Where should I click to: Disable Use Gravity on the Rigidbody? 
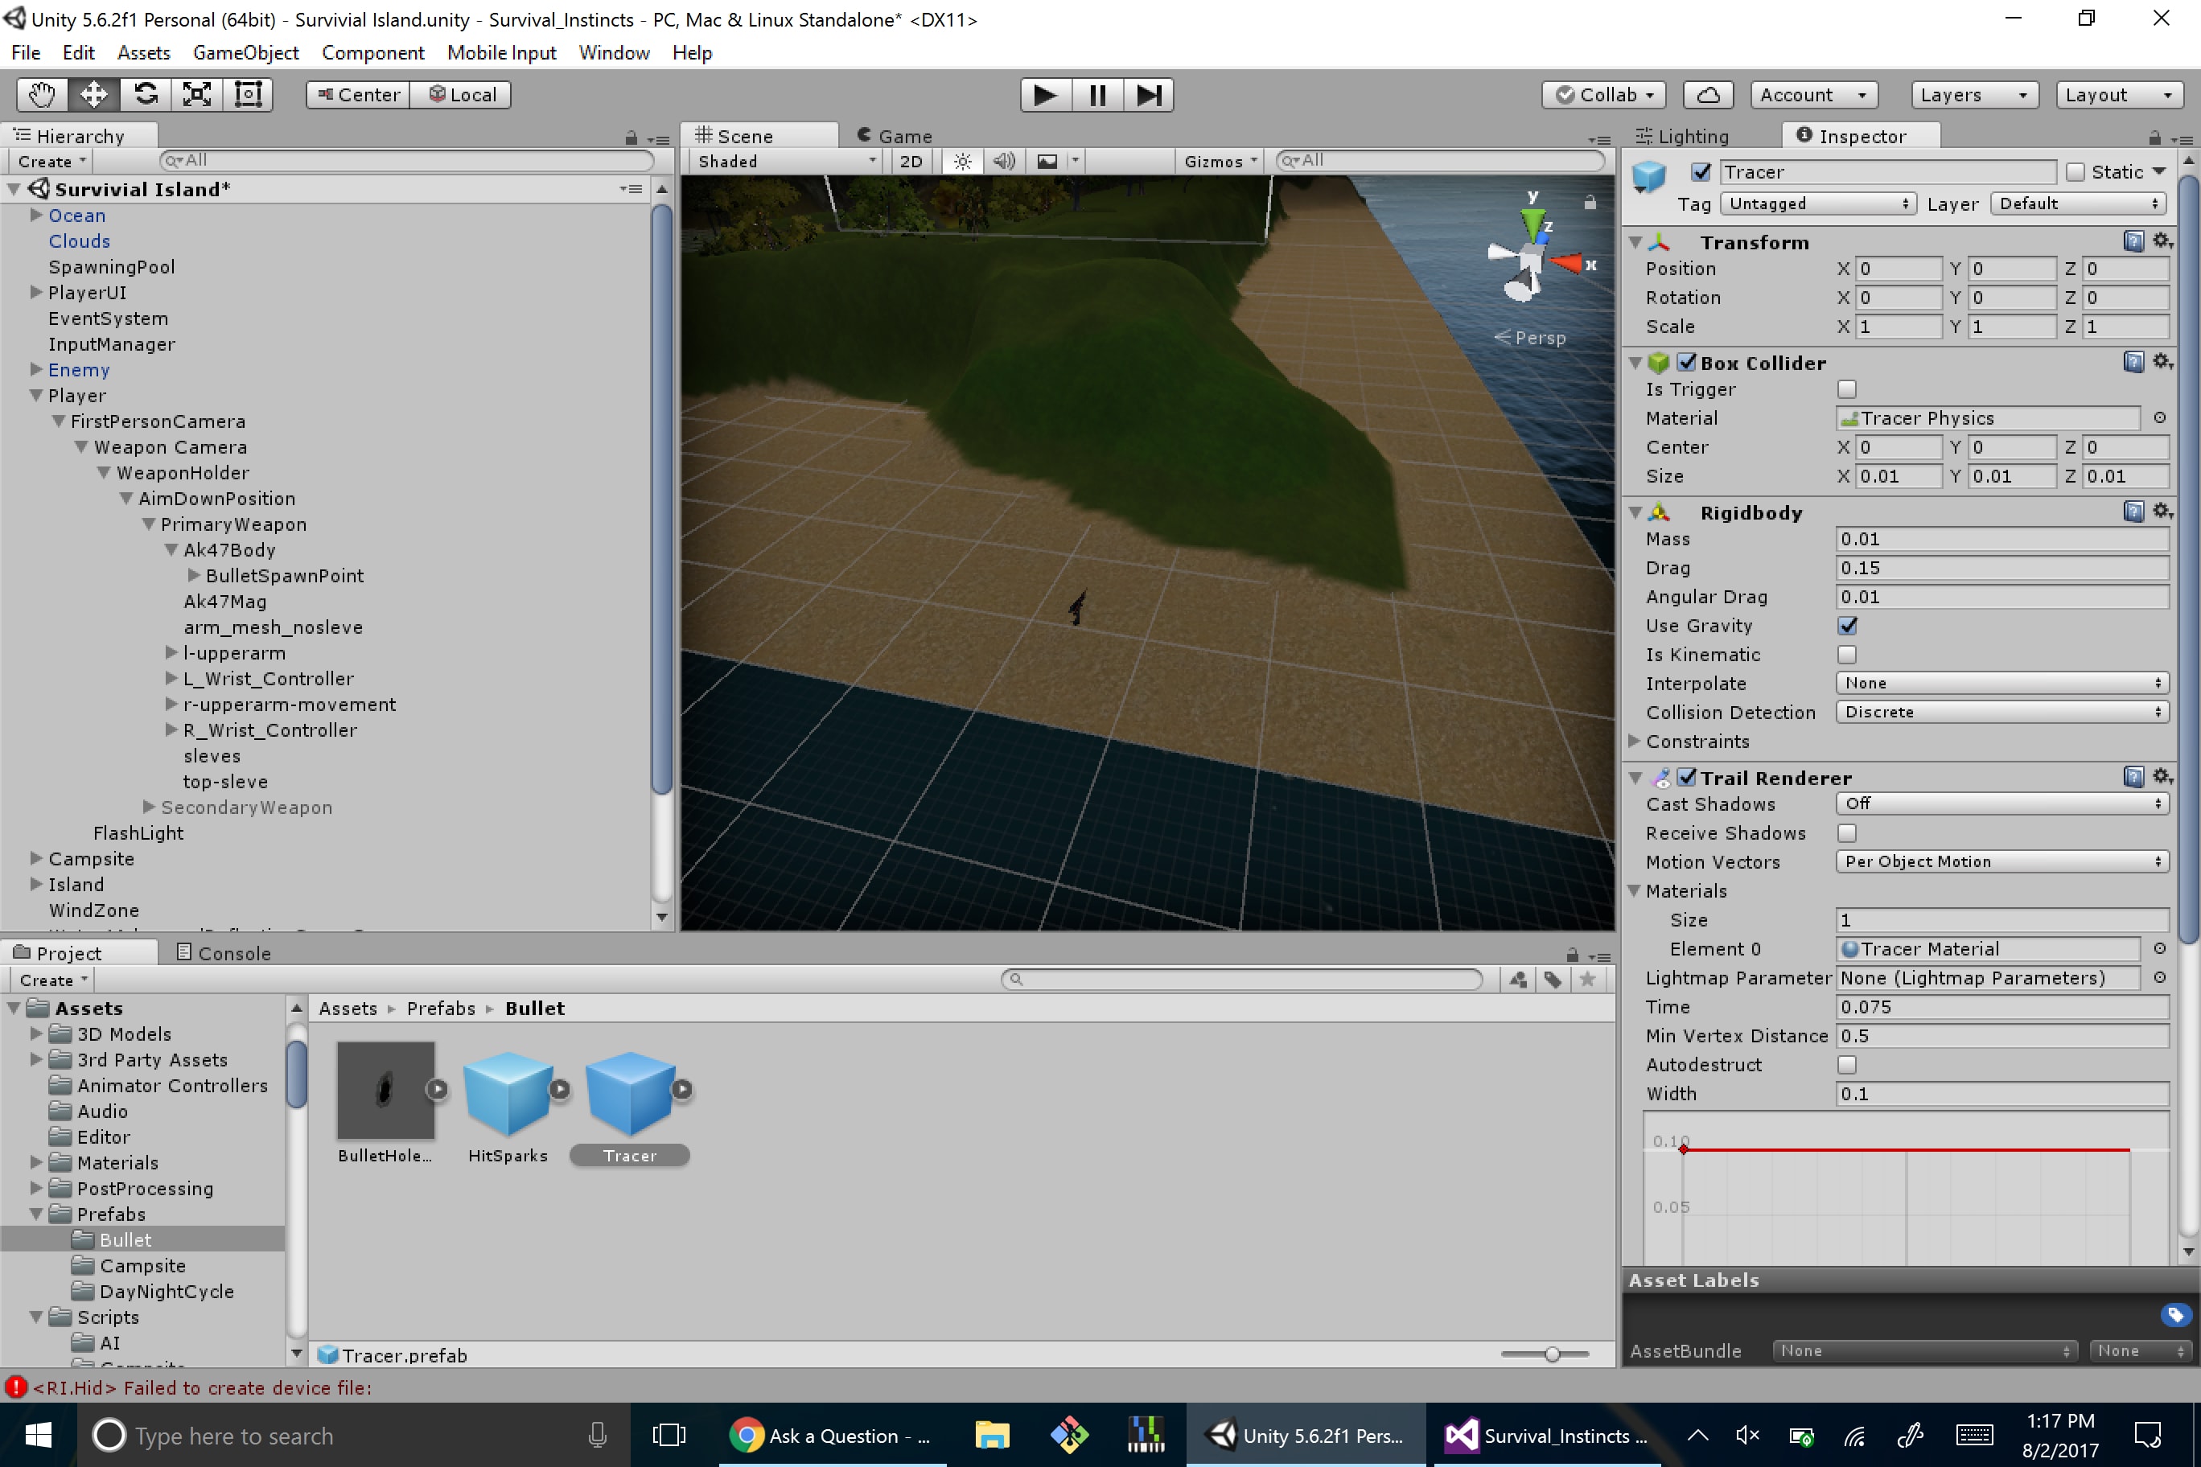point(1846,626)
